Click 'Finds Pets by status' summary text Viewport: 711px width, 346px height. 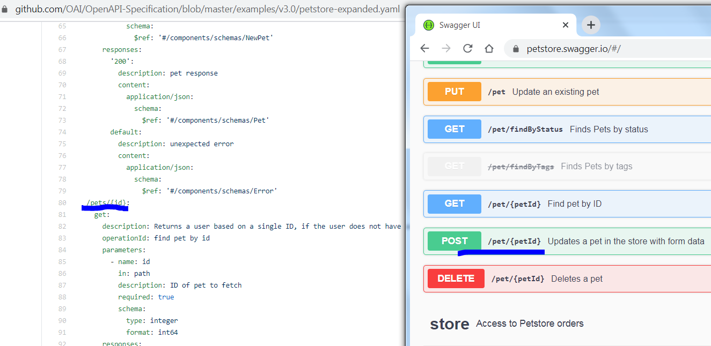pos(609,129)
